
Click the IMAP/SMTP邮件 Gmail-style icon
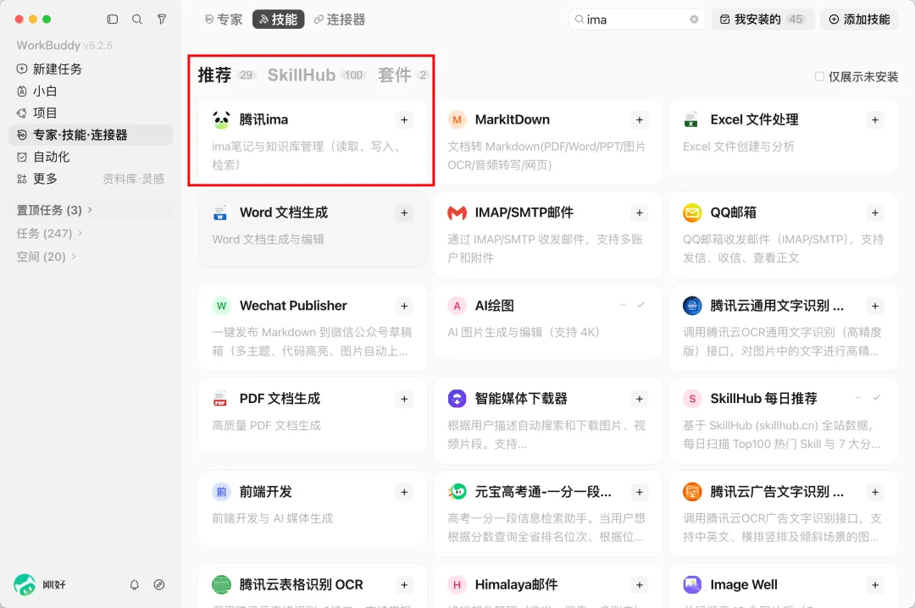point(457,213)
